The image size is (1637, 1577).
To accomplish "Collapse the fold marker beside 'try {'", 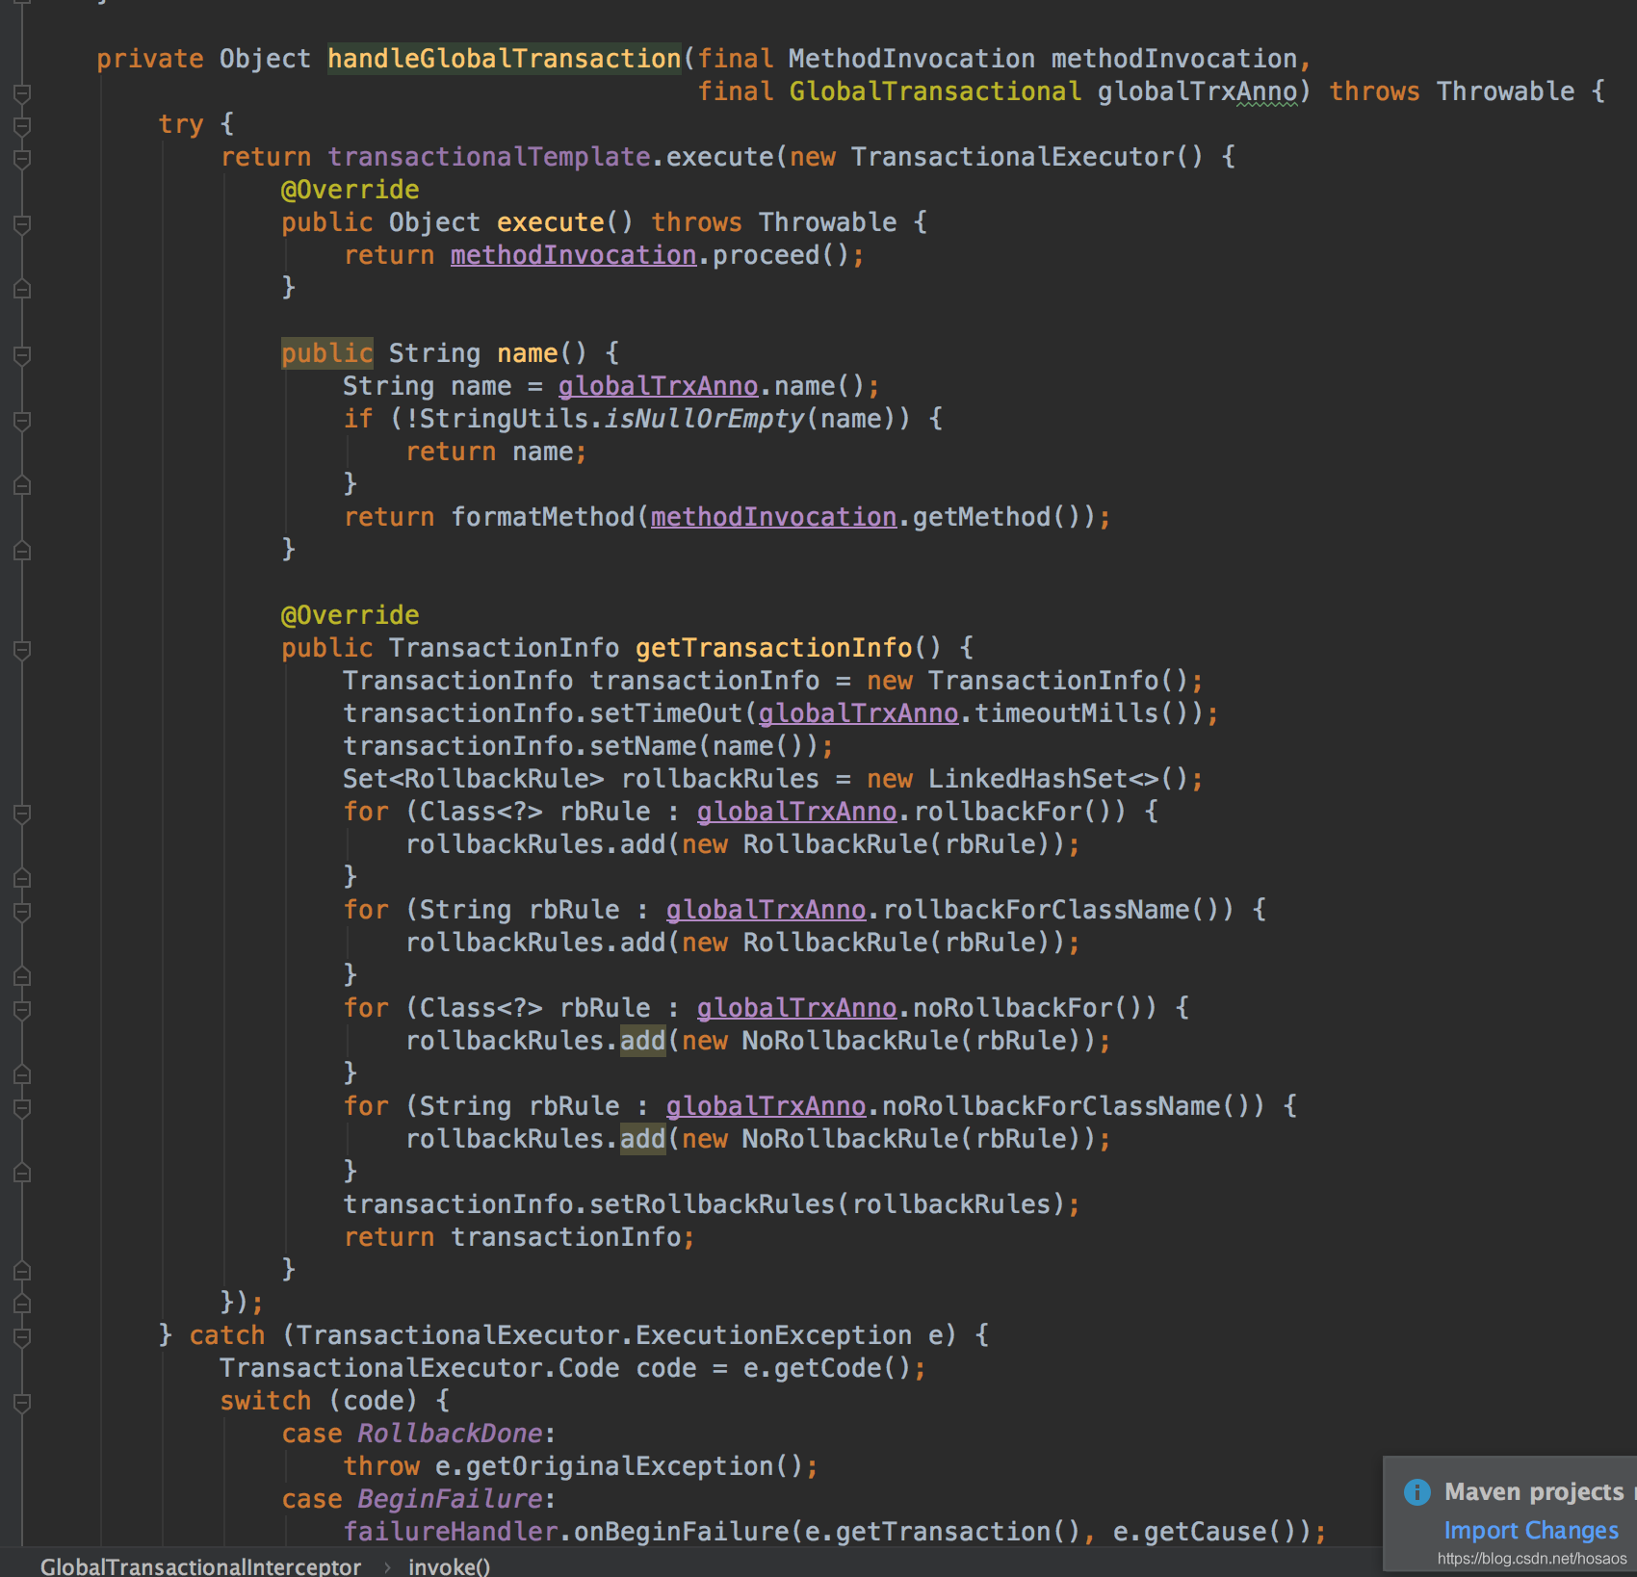I will (22, 125).
